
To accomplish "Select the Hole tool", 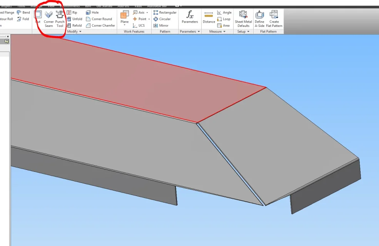I will coord(92,12).
